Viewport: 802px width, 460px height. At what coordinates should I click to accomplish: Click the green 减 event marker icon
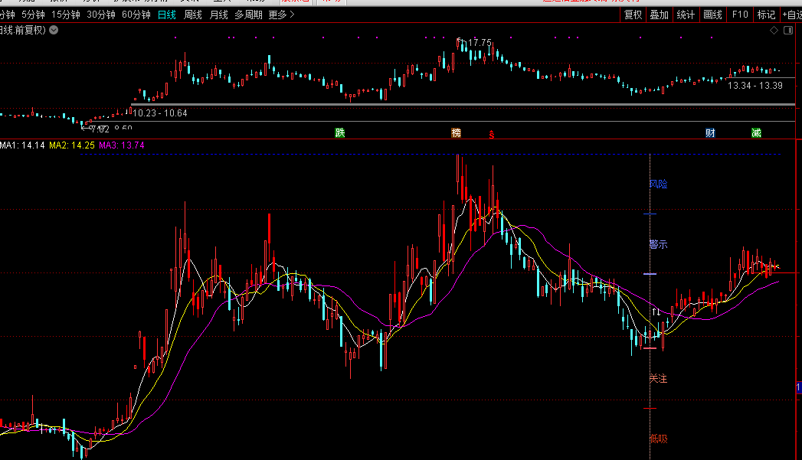point(756,133)
